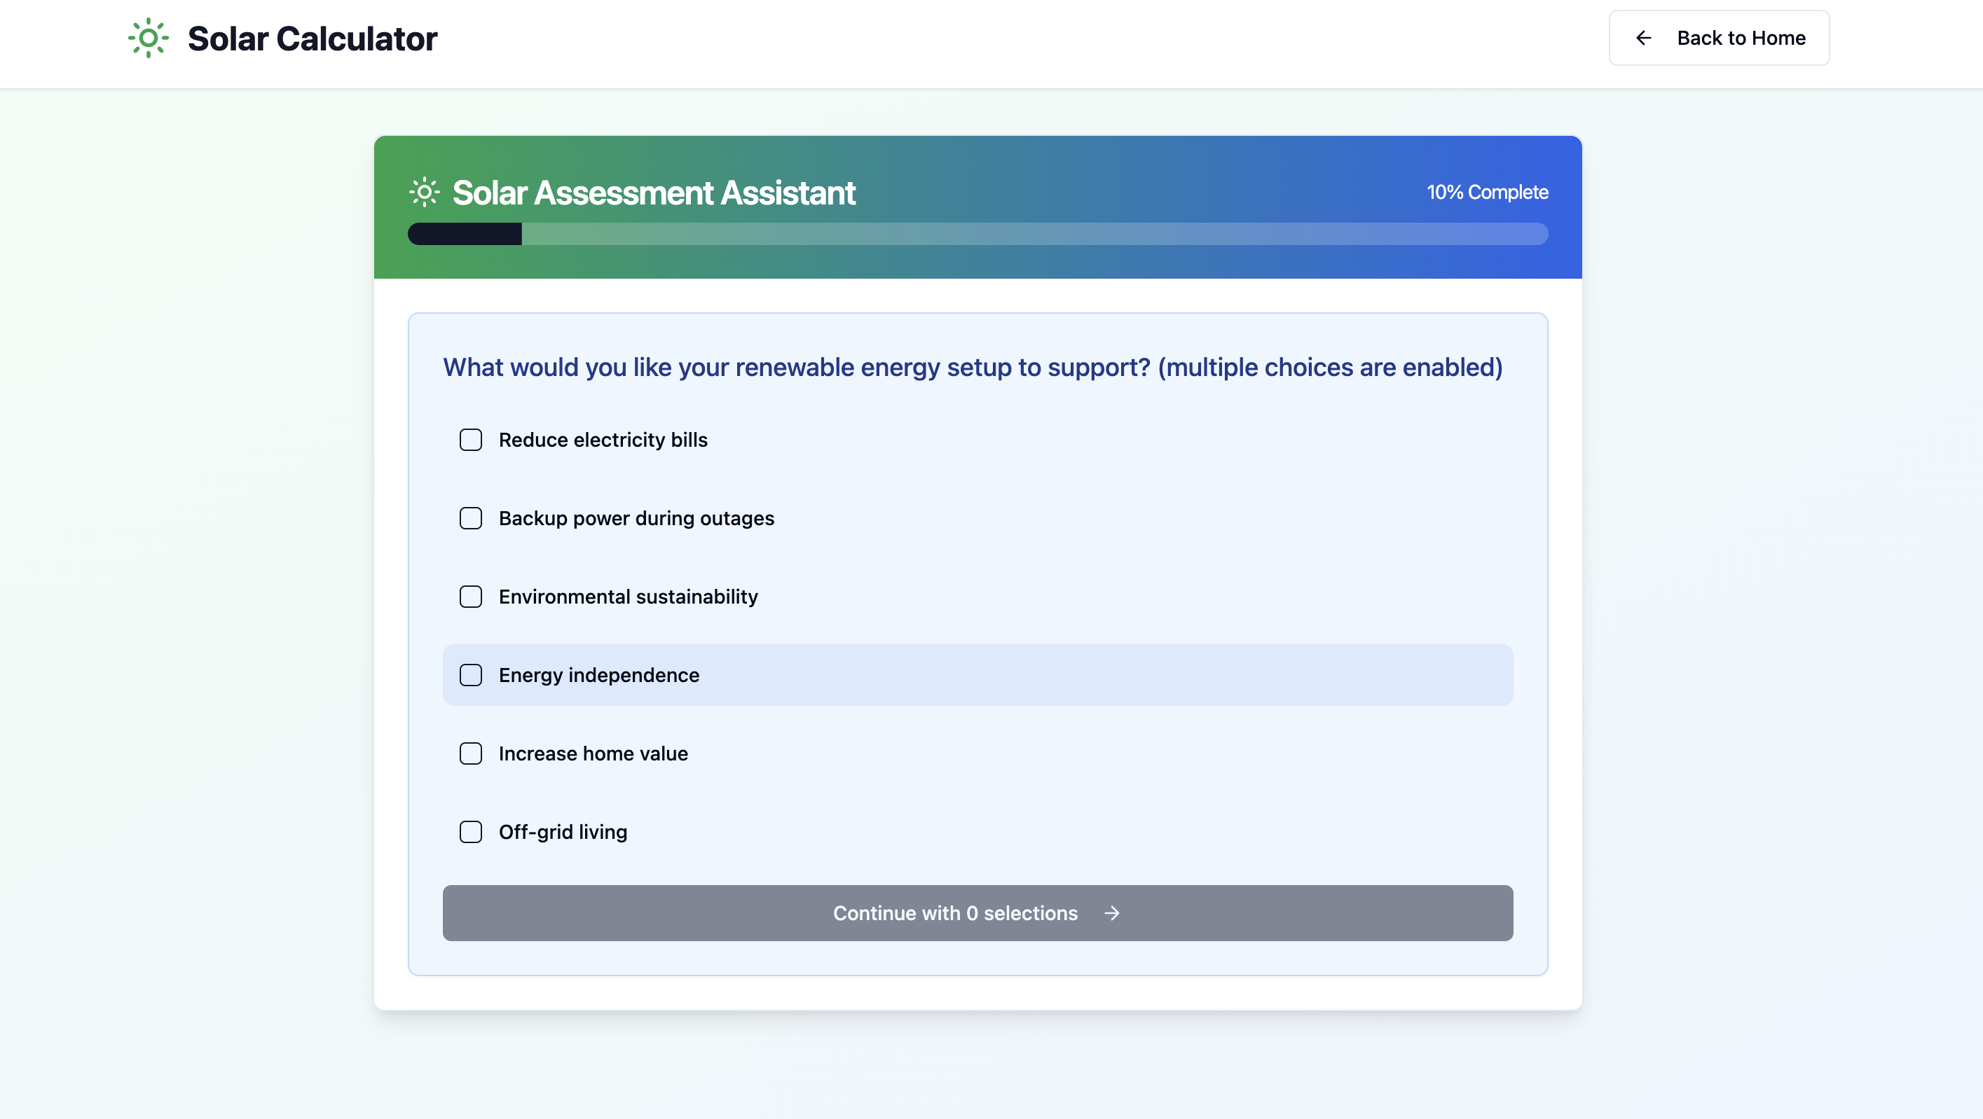Click the green sun logo icon
The image size is (1983, 1119).
click(148, 38)
